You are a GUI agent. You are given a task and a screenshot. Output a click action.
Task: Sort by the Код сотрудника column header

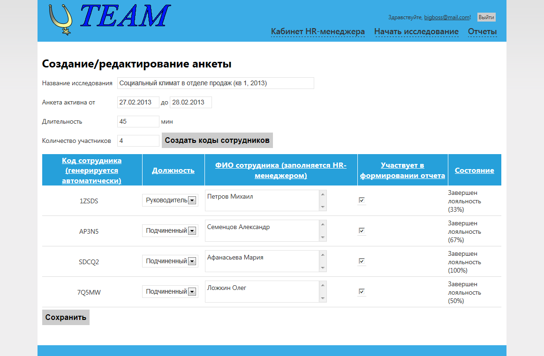92,170
